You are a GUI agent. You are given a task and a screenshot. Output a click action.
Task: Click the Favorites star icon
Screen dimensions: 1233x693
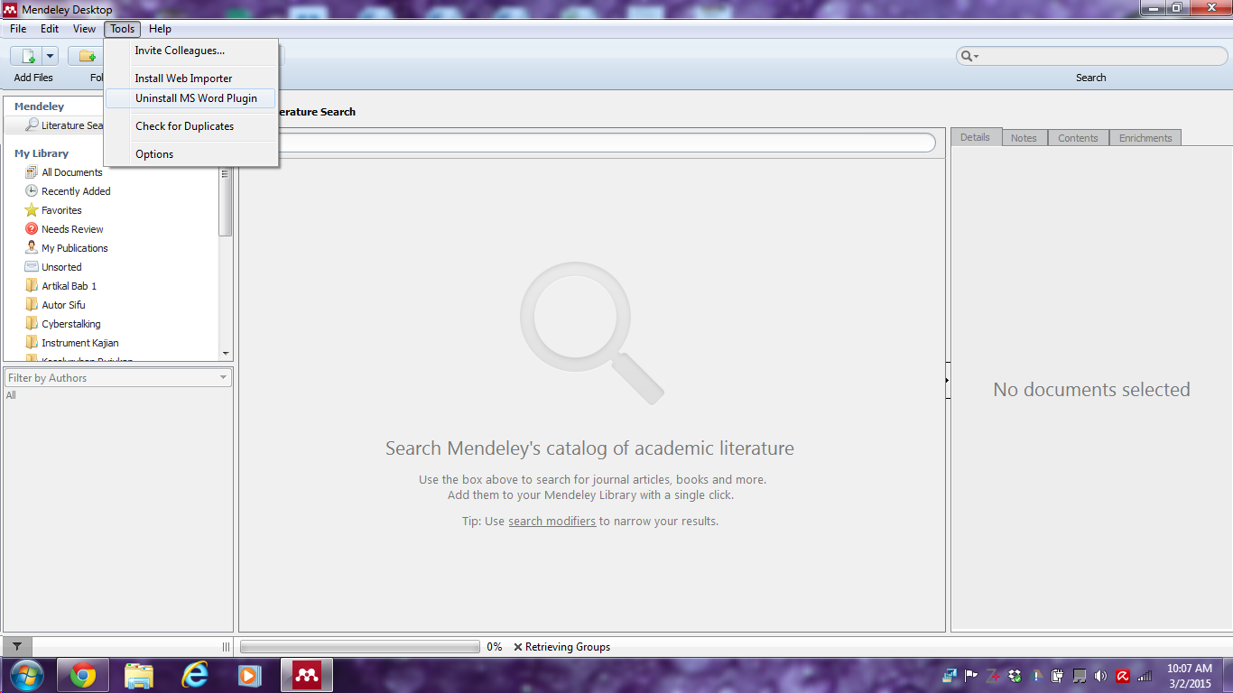pos(32,210)
